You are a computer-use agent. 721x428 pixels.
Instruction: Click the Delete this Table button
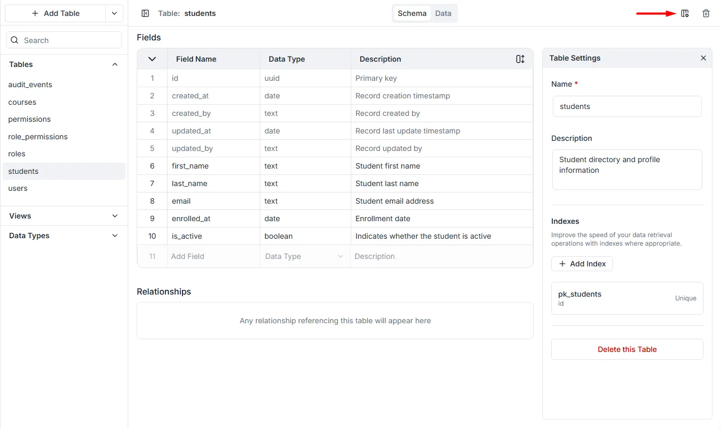(627, 349)
